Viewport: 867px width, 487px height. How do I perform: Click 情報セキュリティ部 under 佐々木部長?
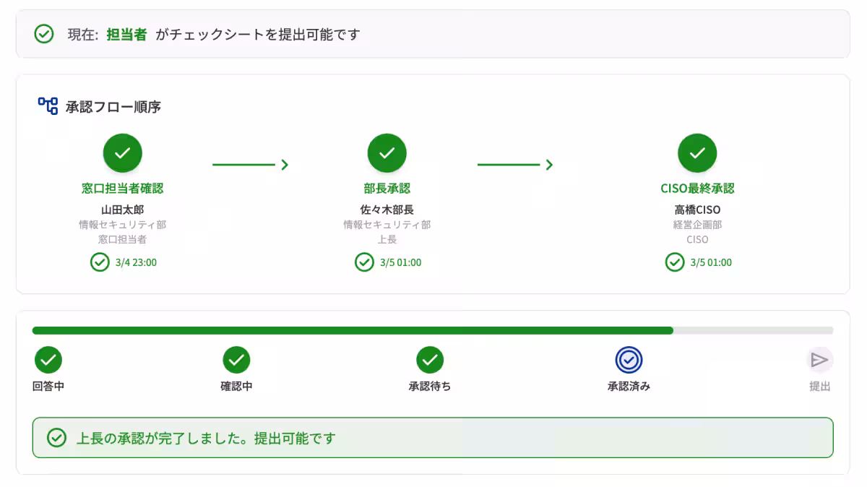pyautogui.click(x=387, y=225)
